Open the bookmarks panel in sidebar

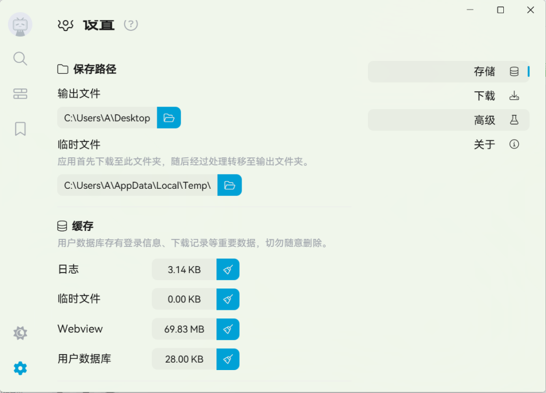20,129
